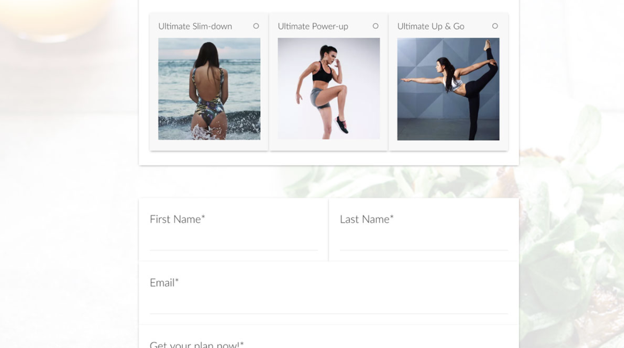Click the Ultimate Slim-down title text
This screenshot has width=624, height=348.
pos(195,26)
